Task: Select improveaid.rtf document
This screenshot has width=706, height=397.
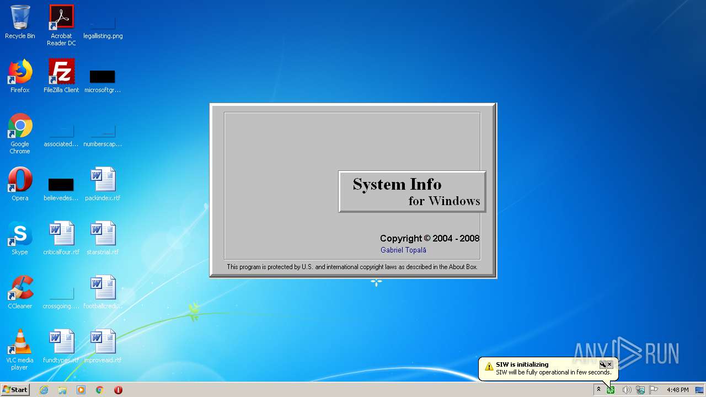Action: click(x=103, y=346)
